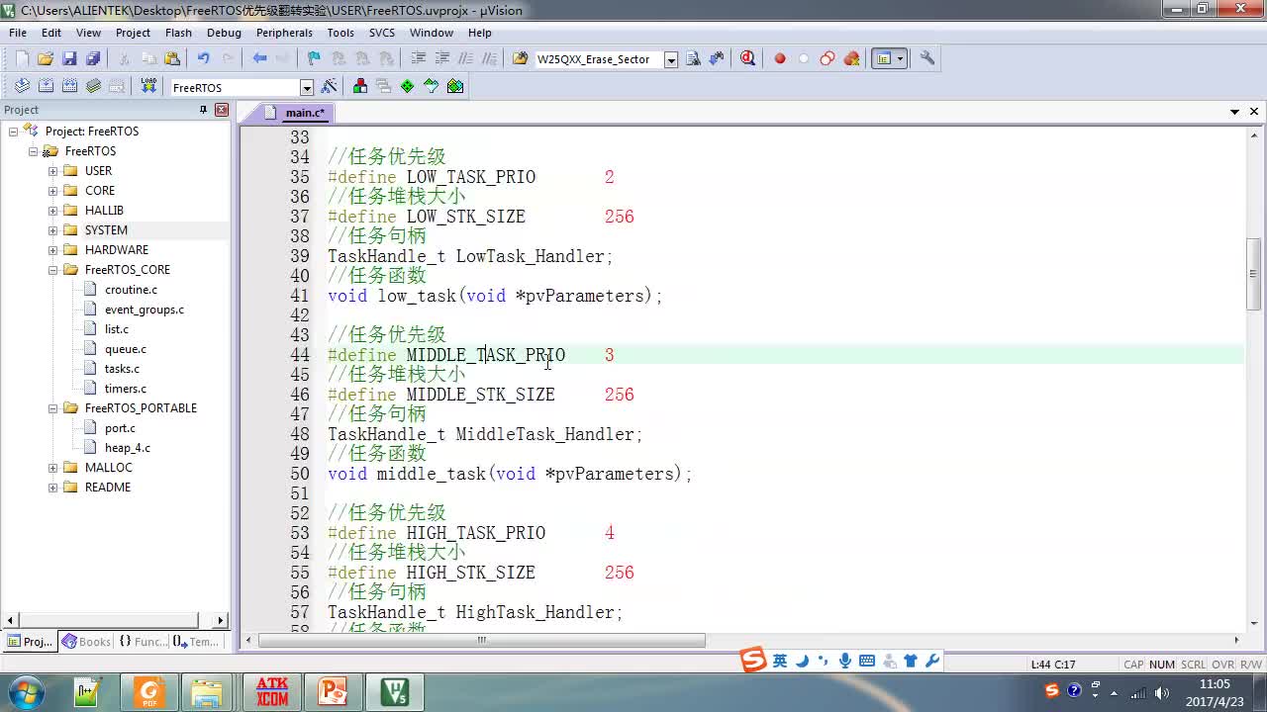1267x712 pixels.
Task: Close the main.c editor tab
Action: [x=1254, y=111]
